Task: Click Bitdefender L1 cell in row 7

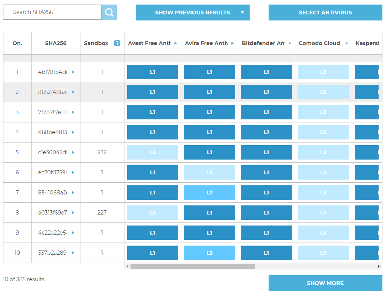Action: pos(266,193)
